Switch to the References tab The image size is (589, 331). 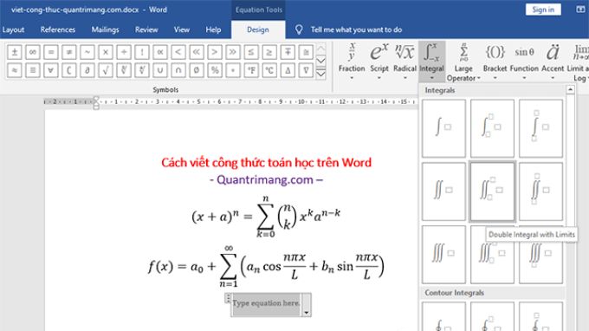pyautogui.click(x=58, y=29)
